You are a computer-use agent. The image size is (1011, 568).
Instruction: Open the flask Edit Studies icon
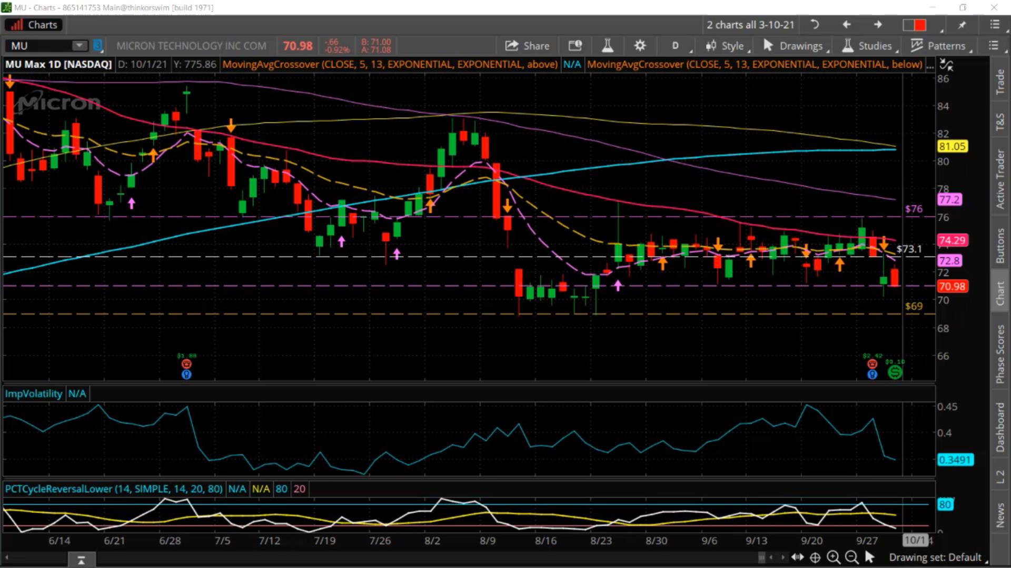tap(607, 46)
